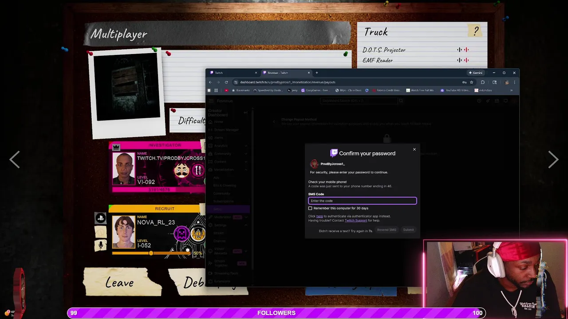
Task: Open the YouTube HD Video bookmark
Action: 455,90
